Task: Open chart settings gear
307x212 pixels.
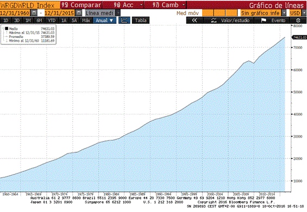Action: (298, 20)
